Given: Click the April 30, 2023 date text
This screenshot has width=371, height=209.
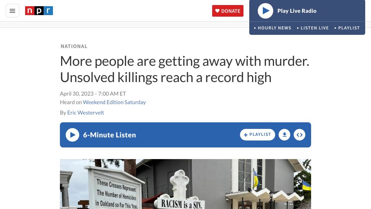Looking at the screenshot, I should 77,94.
